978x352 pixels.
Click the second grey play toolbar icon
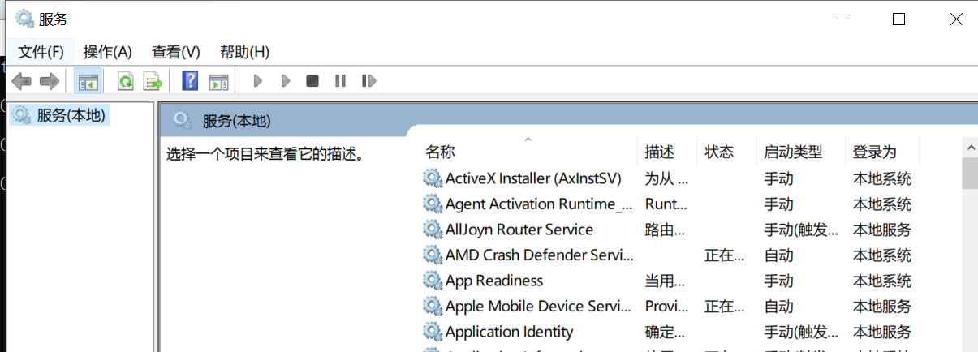[x=286, y=81]
